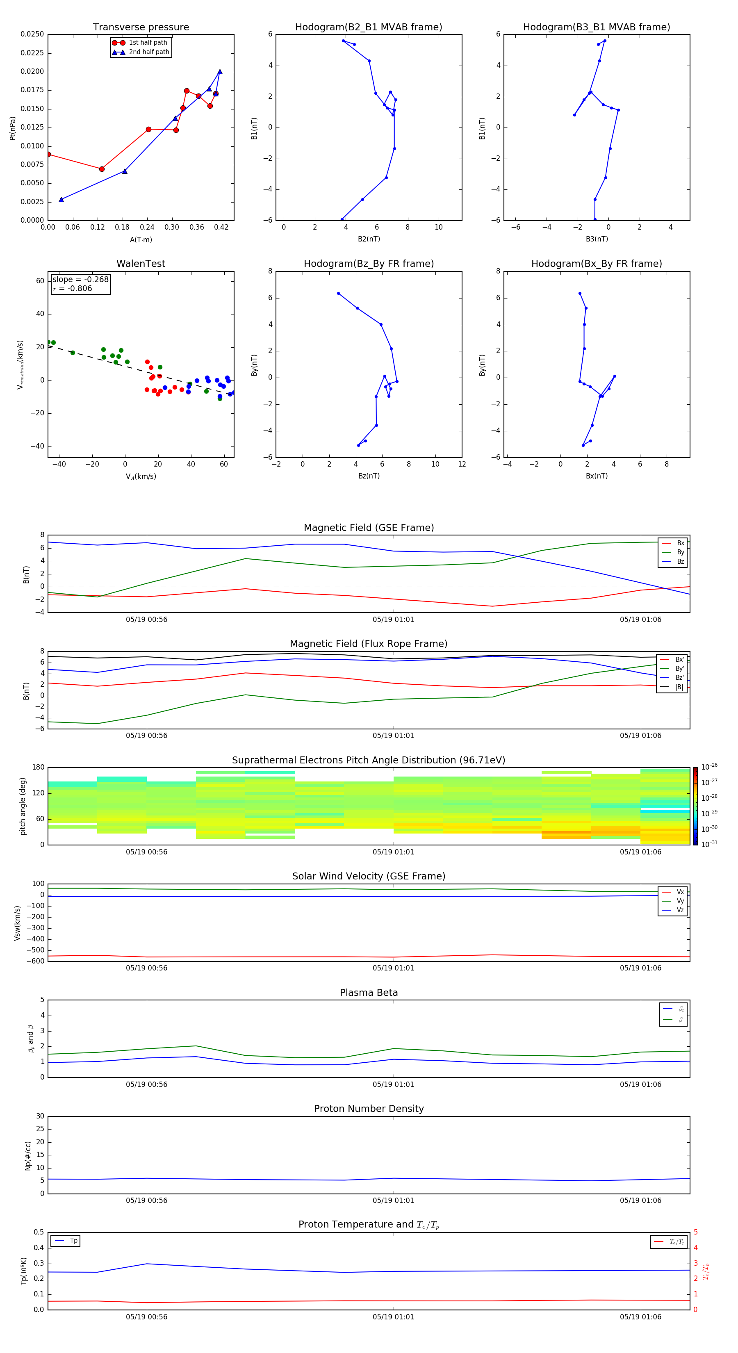Select the Hodogram(B3_B1 MVAB frame) title
The image size is (738, 1353).
click(597, 27)
